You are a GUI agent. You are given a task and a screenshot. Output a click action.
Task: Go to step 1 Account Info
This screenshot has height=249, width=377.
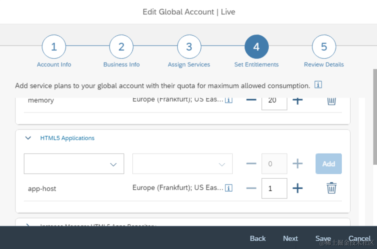click(54, 47)
